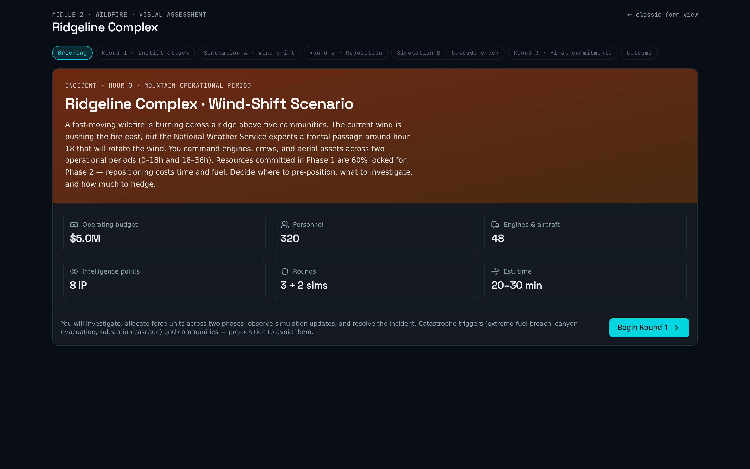Open Simulation B · Cascade check tab
The width and height of the screenshot is (750, 469).
(447, 53)
